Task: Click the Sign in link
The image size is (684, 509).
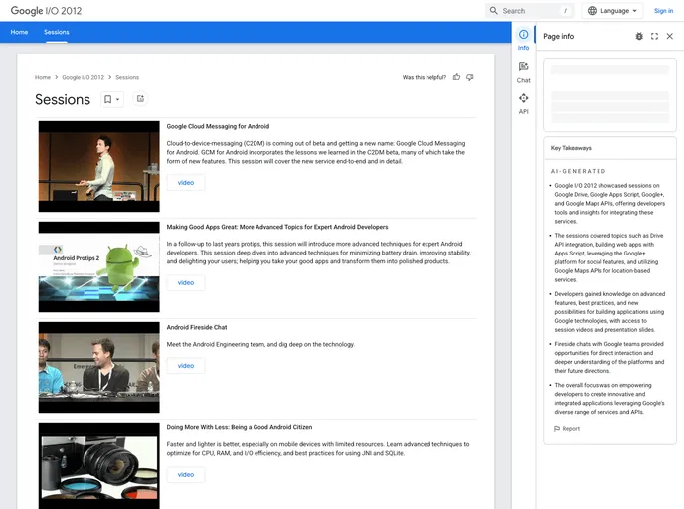Action: point(663,11)
